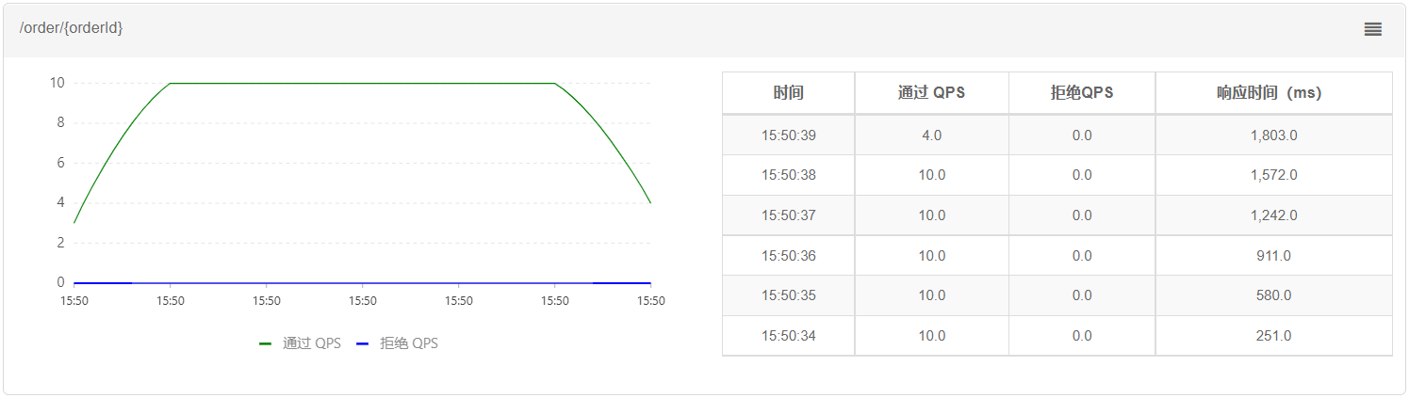
Task: Click the 1,572.0 response time cell
Action: pos(1273,175)
